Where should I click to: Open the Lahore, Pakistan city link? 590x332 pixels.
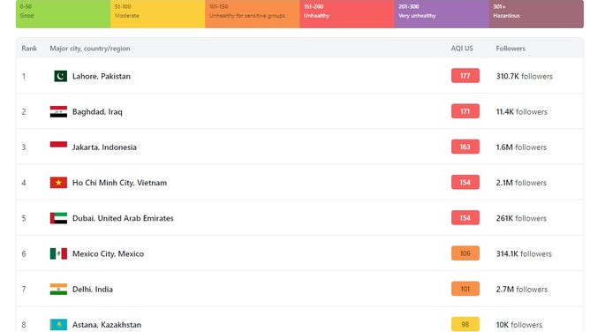click(102, 76)
